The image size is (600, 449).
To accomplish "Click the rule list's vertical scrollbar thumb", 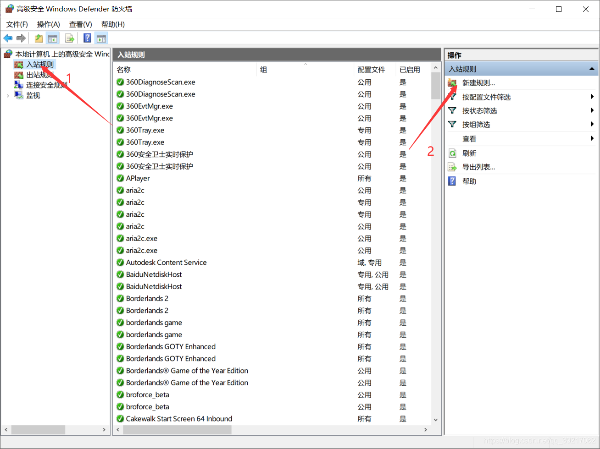I will [436, 86].
